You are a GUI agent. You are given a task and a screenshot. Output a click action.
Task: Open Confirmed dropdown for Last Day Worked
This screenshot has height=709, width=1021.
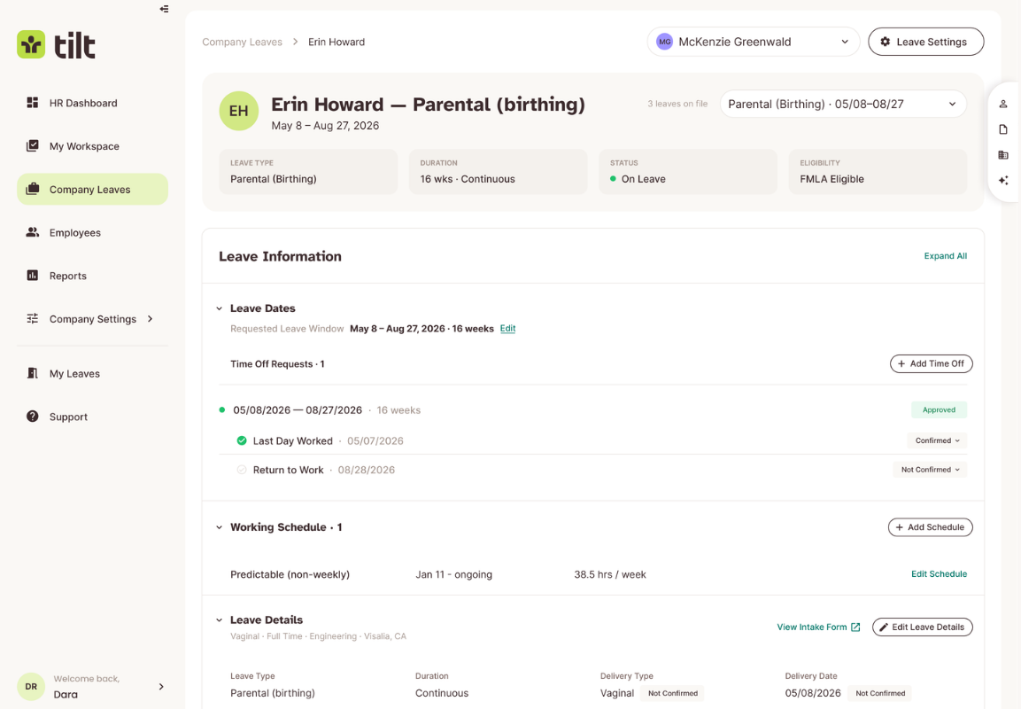pyautogui.click(x=937, y=440)
